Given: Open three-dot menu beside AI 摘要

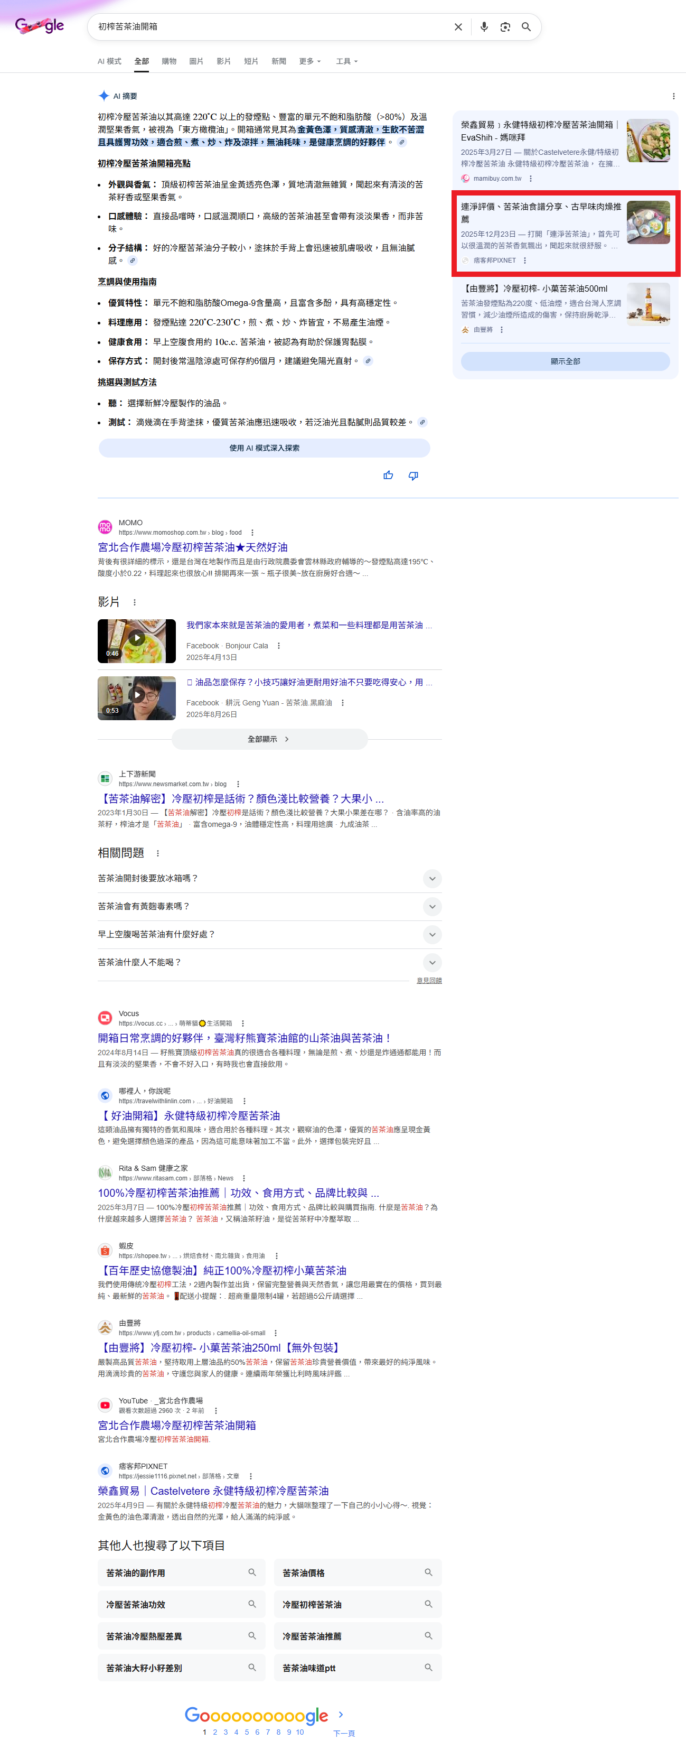Looking at the screenshot, I should pyautogui.click(x=672, y=96).
